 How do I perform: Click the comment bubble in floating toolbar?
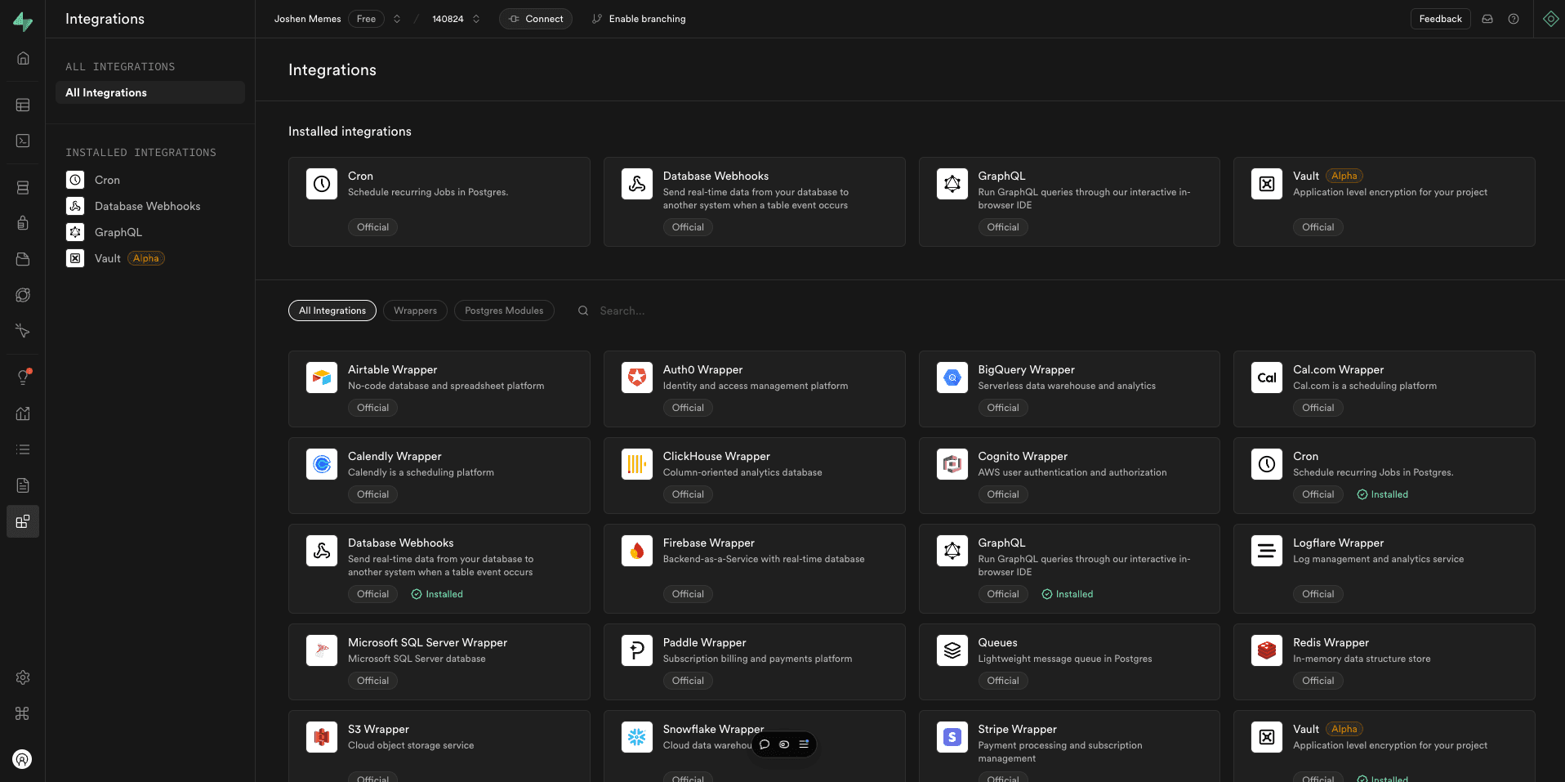(765, 744)
